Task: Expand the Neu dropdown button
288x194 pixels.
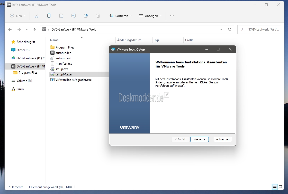Action: pos(18,16)
